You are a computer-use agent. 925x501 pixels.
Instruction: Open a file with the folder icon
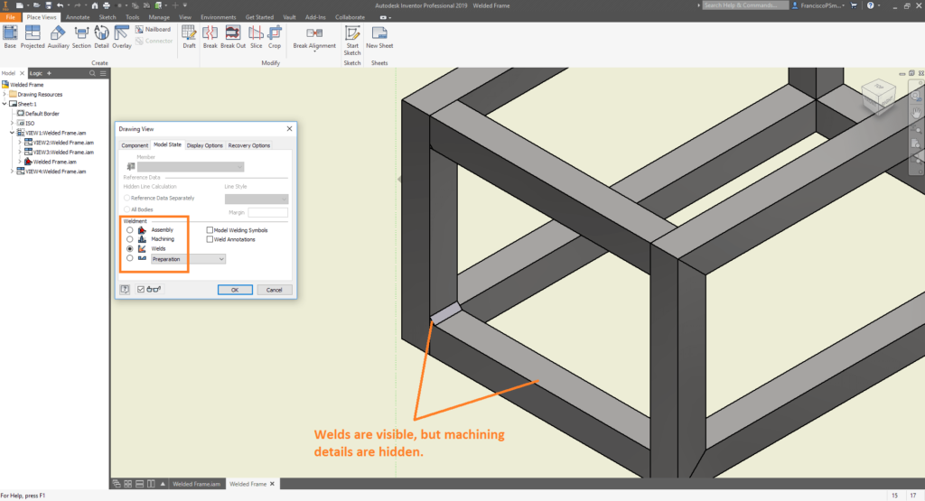[x=35, y=5]
